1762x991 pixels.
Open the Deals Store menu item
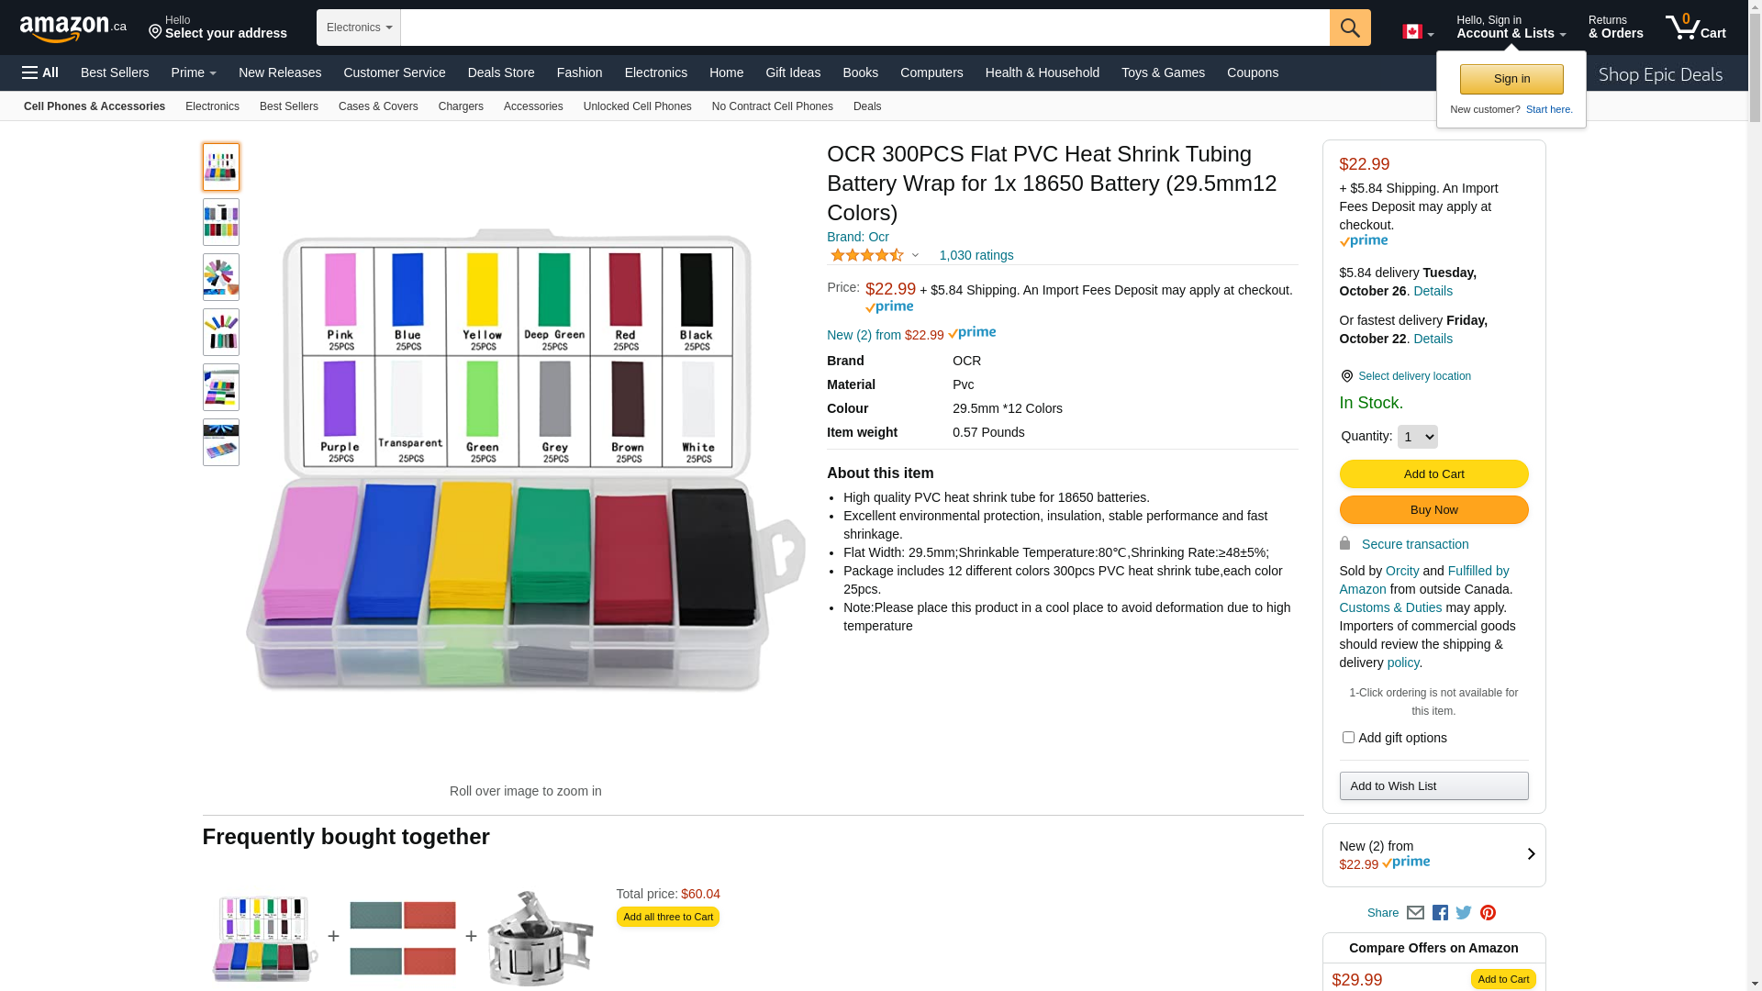coord(500,72)
